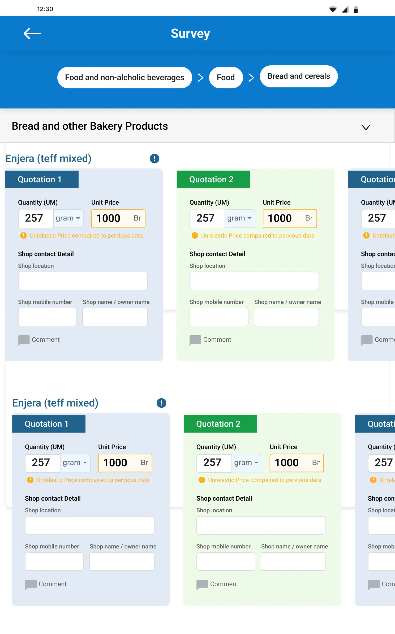The height and width of the screenshot is (634, 395).
Task: Focus Shop name / owner name, first Enjera Quotation 2
Action: coord(286,317)
